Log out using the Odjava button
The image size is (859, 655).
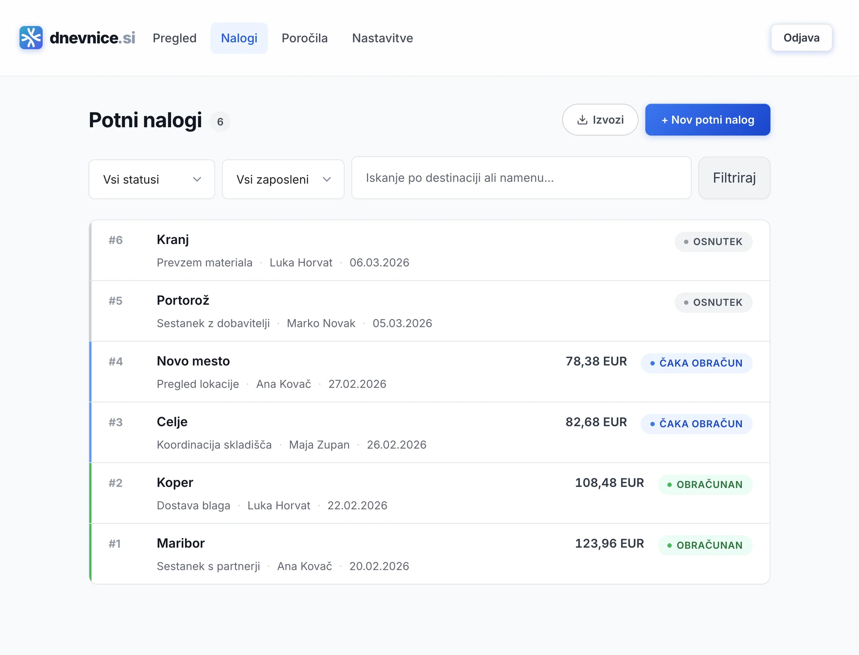click(801, 38)
